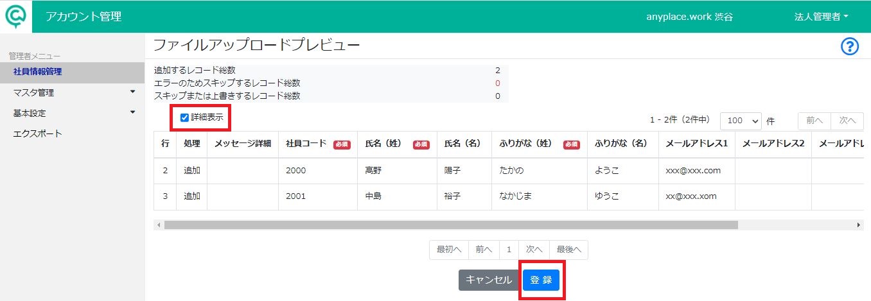The image size is (871, 301).
Task: Select 社員情報管理 in sidebar
Action: coord(73,72)
